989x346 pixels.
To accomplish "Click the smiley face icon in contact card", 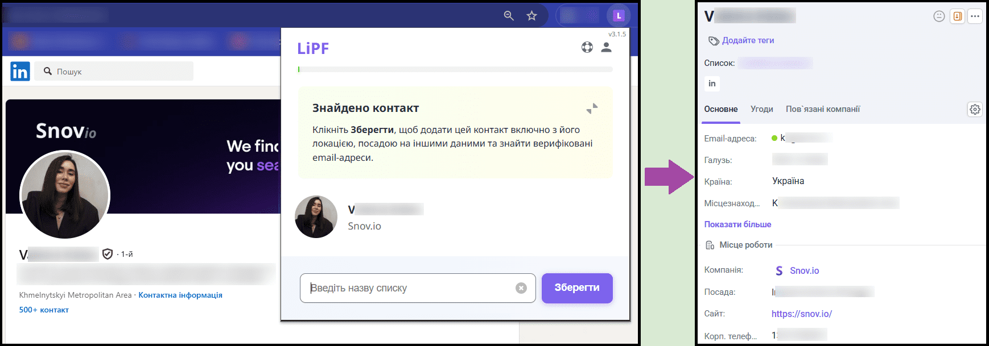I will click(x=939, y=16).
